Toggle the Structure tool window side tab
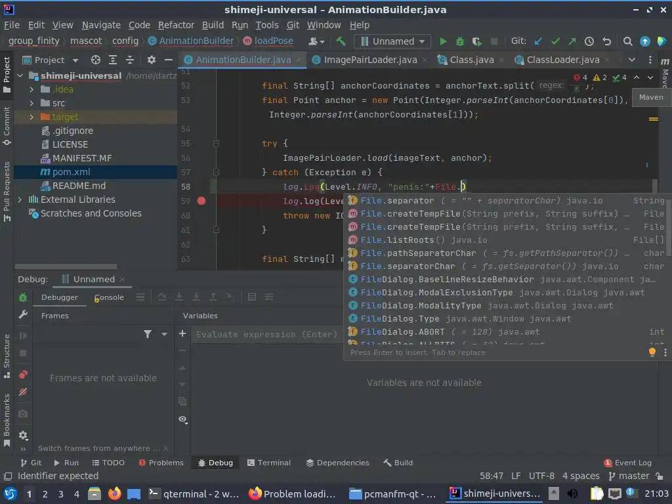Viewport: 672px width, 504px height. [7, 356]
